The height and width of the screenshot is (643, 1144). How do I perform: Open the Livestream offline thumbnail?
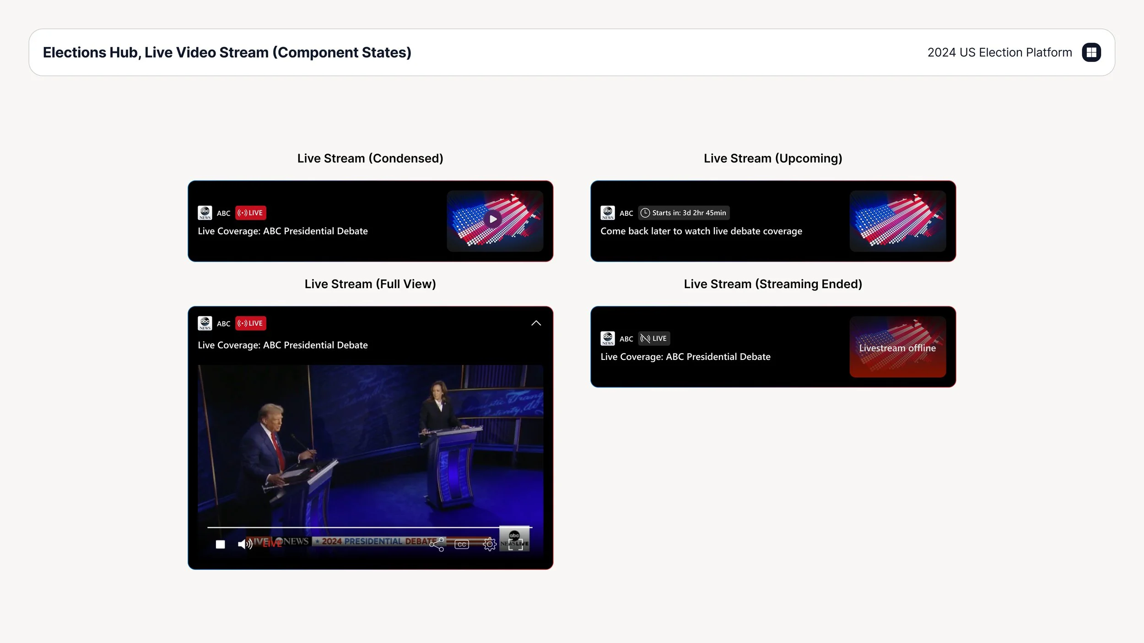tap(897, 347)
